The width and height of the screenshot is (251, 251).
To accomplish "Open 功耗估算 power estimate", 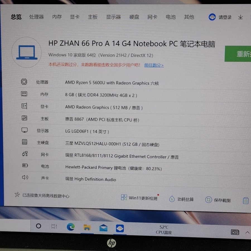I will (x=182, y=199).
